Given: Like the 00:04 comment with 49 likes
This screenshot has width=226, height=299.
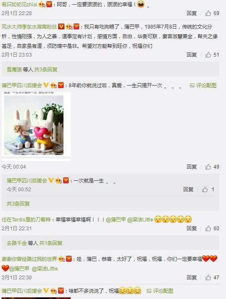Looking at the screenshot, I should [x=208, y=166].
